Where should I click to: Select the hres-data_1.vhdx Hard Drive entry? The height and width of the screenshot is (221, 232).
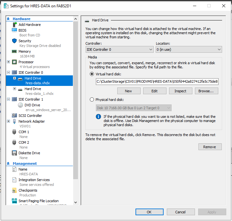pos(33,89)
